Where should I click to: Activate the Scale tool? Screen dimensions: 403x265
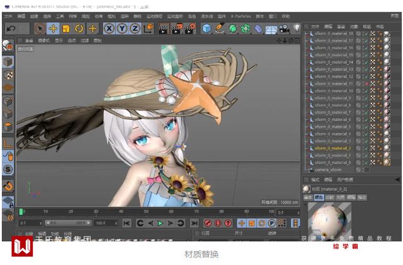(66, 28)
